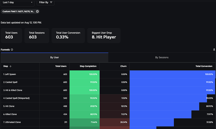
Task: Select the 1. Left Spawn step row
Action: click(x=108, y=74)
